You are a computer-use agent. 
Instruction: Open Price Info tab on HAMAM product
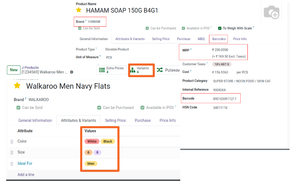(x=240, y=39)
